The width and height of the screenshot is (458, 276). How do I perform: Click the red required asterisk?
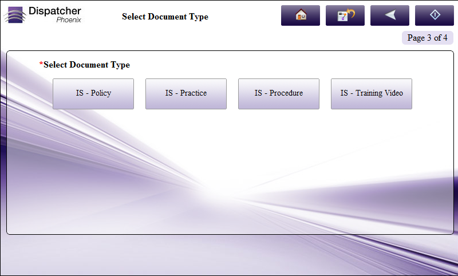pos(41,64)
